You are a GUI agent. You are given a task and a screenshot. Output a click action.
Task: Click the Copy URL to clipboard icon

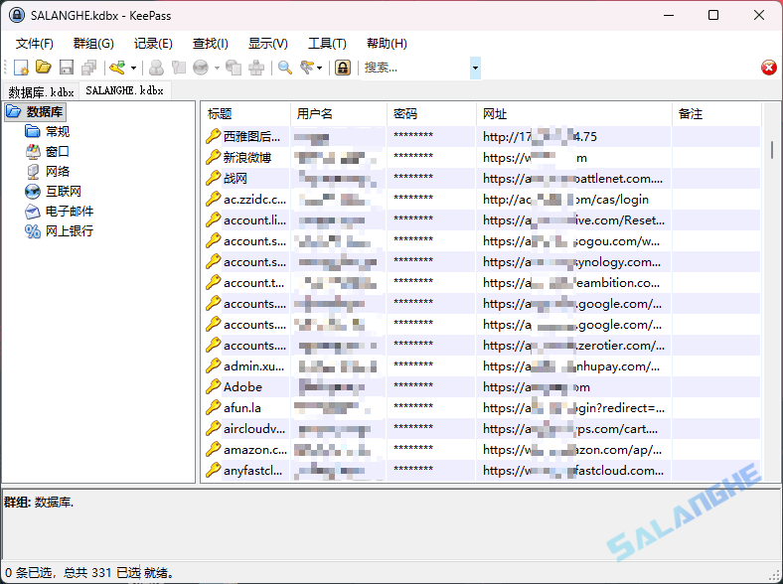click(x=234, y=68)
